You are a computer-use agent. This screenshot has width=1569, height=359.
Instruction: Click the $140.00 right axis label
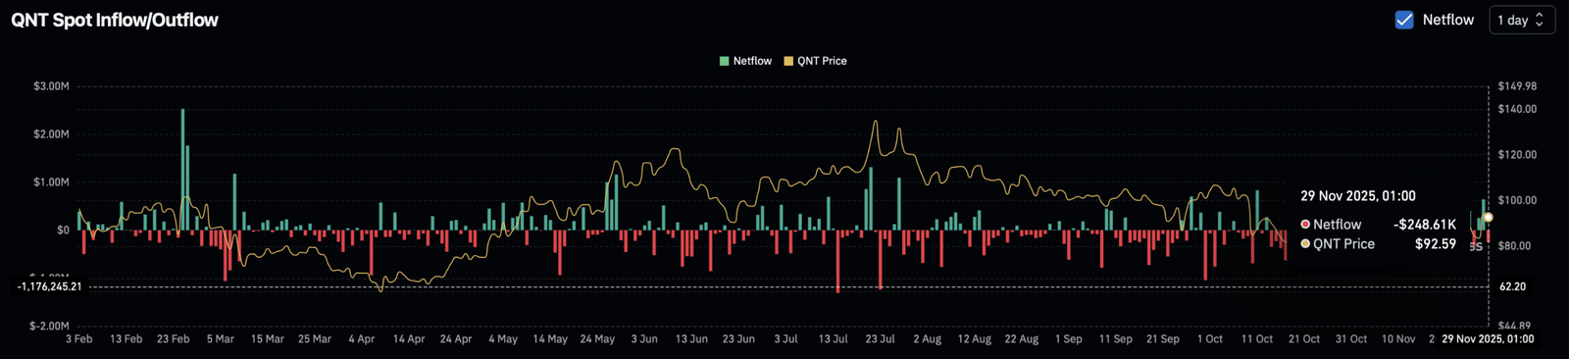click(x=1517, y=109)
